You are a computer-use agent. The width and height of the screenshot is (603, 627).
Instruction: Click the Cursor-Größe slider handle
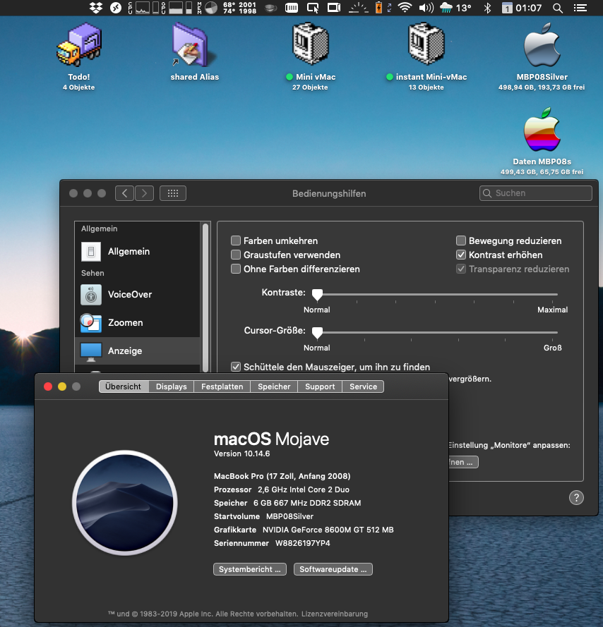click(317, 333)
